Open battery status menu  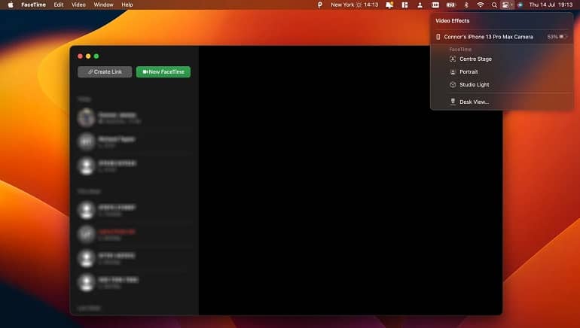[450, 5]
